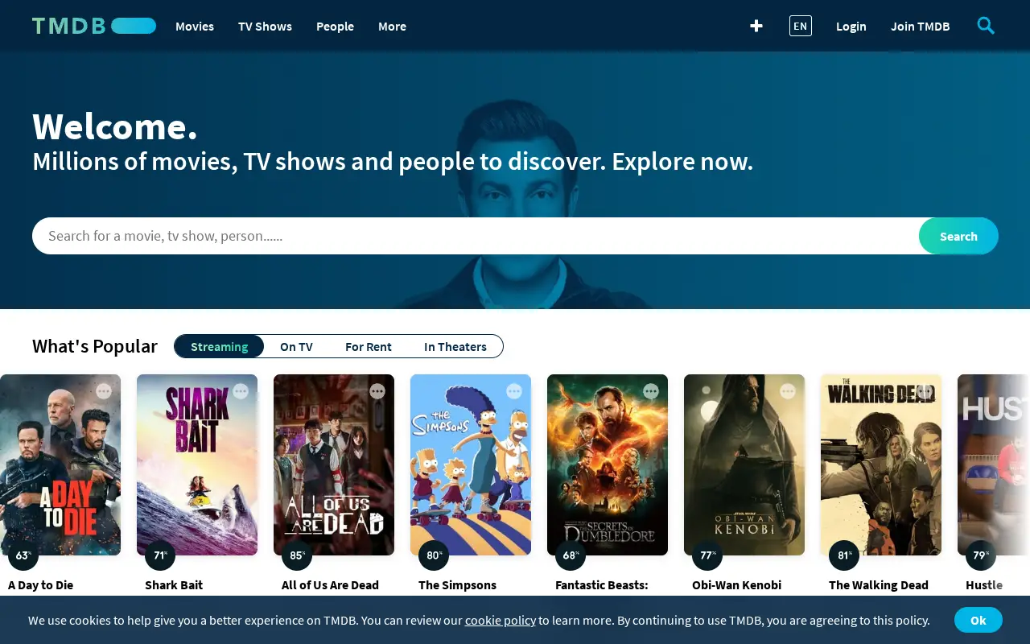Click the TMDB logo
The height and width of the screenshot is (644, 1030).
tap(94, 26)
